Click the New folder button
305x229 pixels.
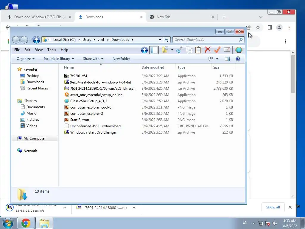pos(121,59)
